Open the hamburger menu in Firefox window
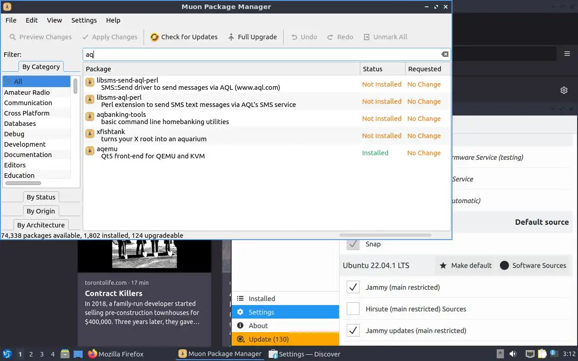 coord(567,54)
